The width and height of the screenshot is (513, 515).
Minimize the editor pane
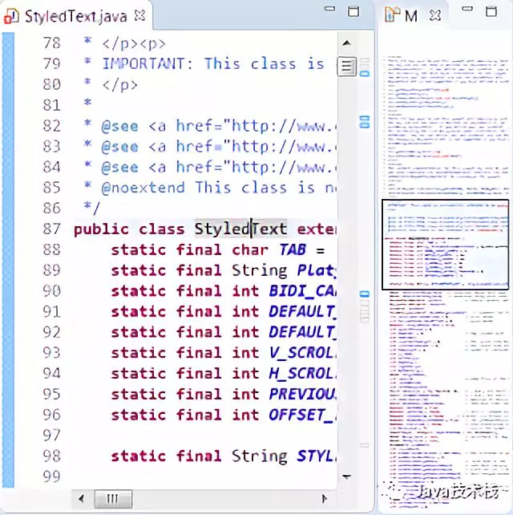pos(329,9)
